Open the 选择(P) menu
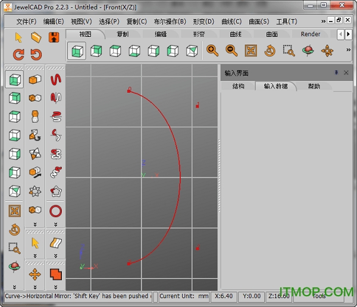This screenshot has width=357, height=307. click(109, 21)
